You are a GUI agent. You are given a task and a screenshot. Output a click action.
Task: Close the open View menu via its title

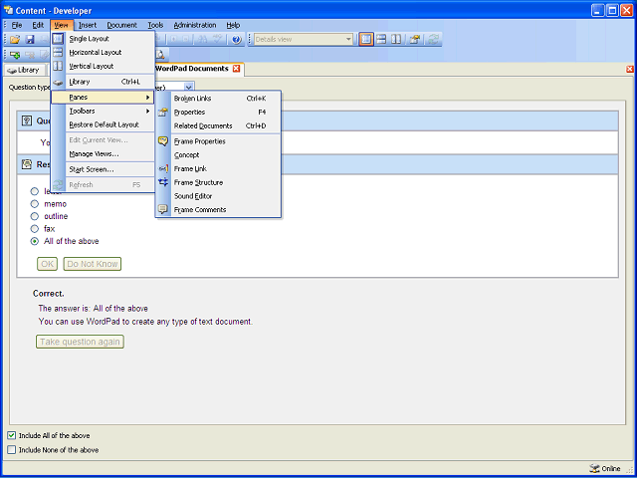(62, 25)
